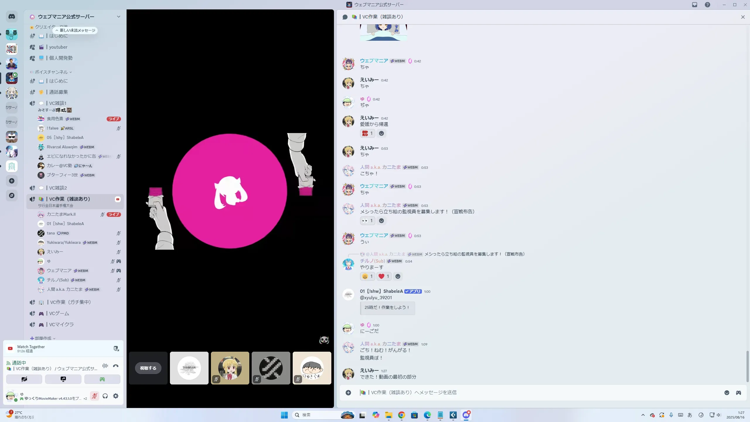Click the Discord home icon
750x422 pixels.
(x=12, y=17)
